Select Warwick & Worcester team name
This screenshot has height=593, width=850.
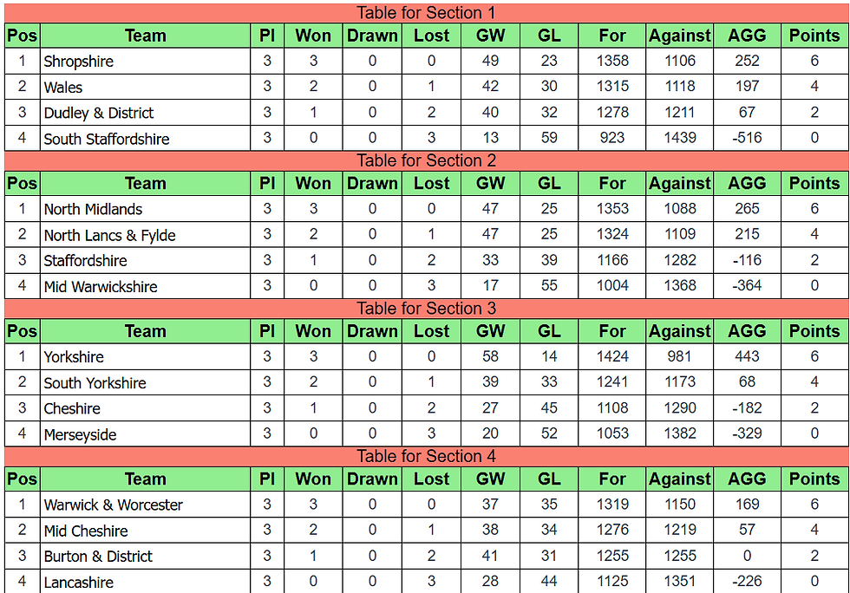pos(114,505)
